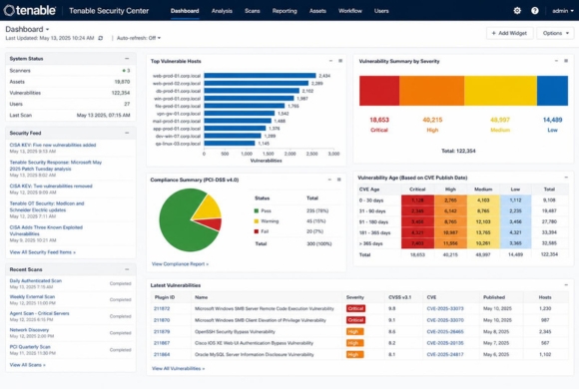Open plugin ID 211879 link
Screen dimensions: 579x389
(x=162, y=332)
